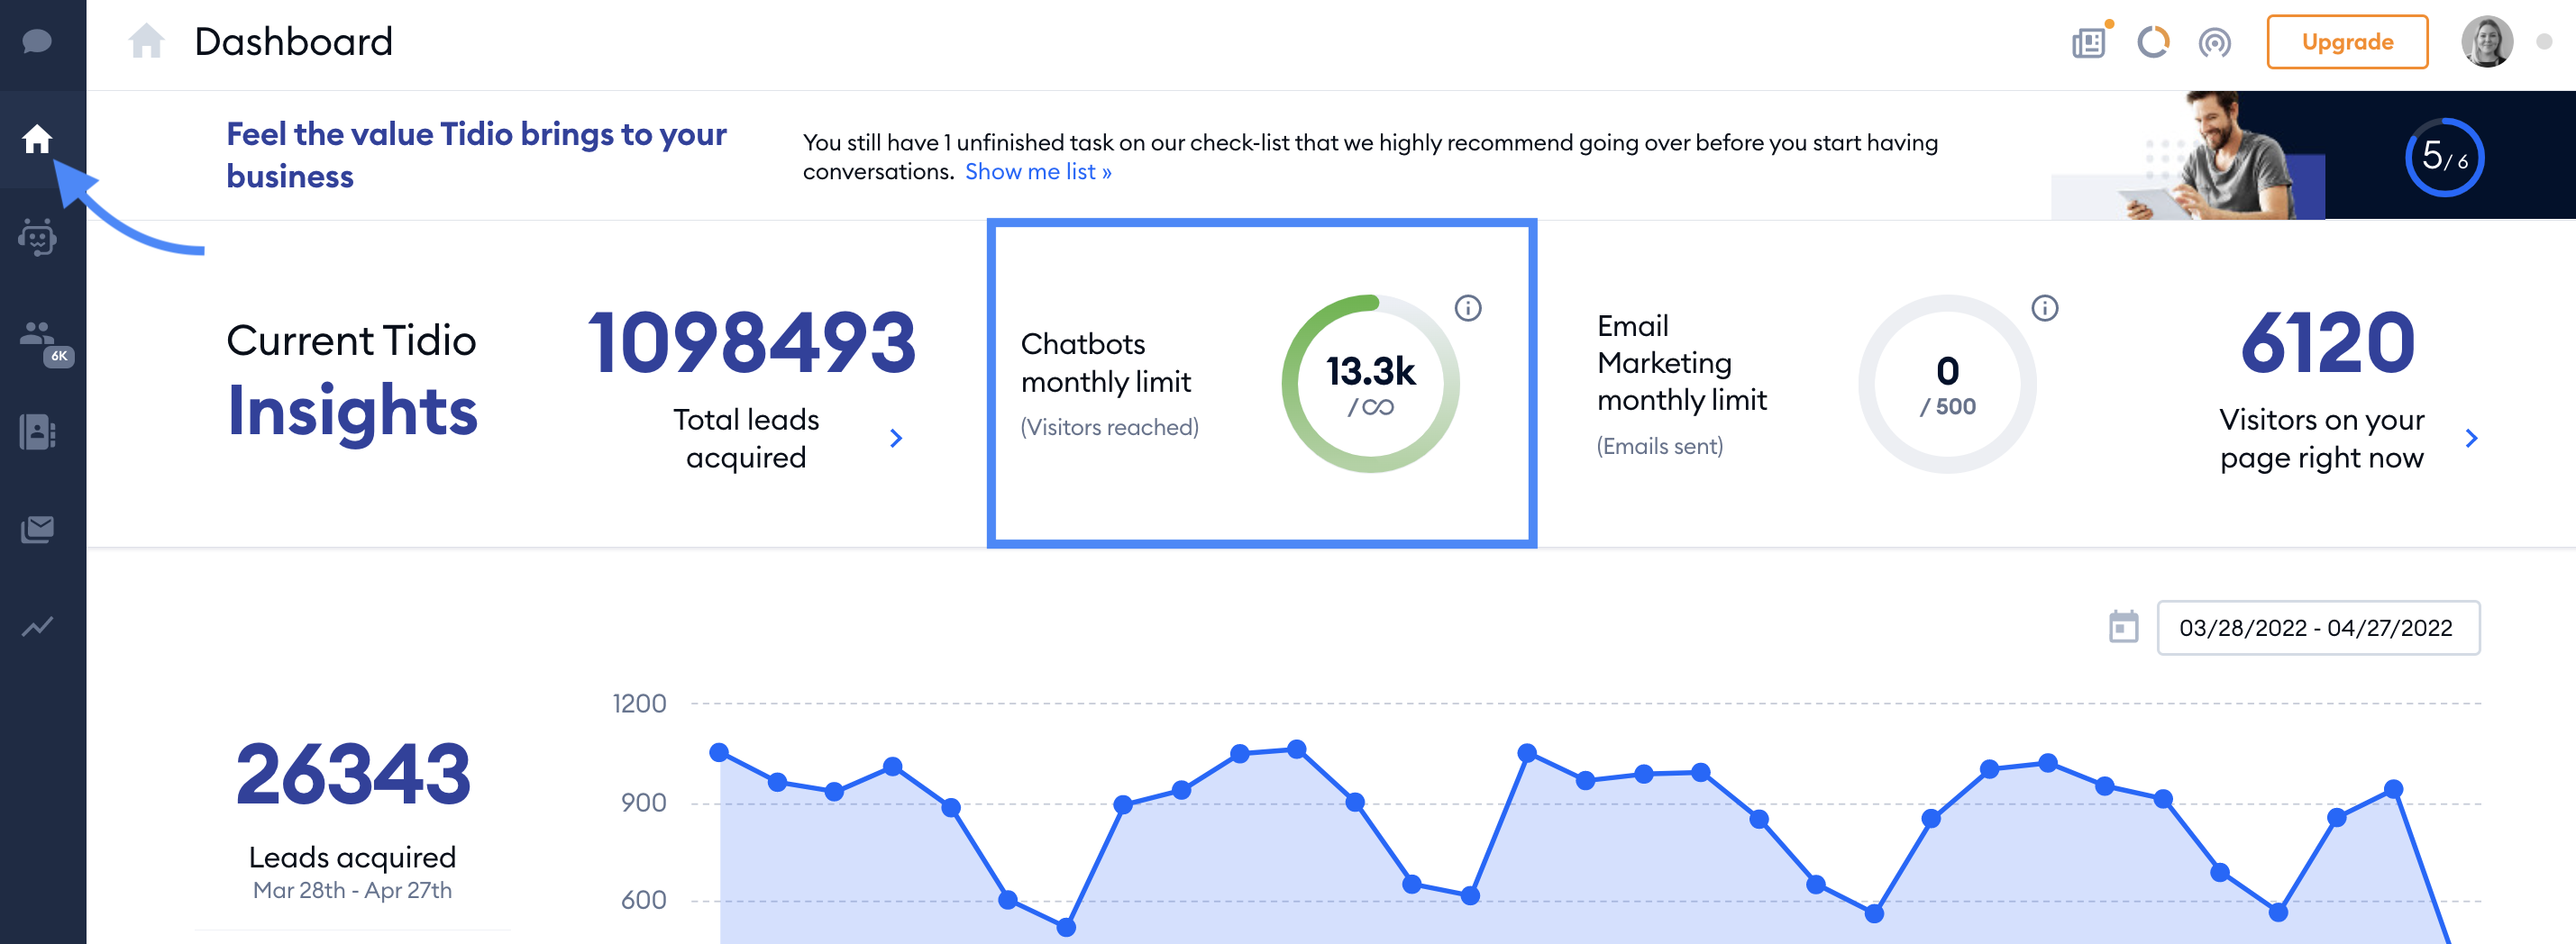Screen dimensions: 2576x944
Task: Open usage stats via the donut chart icon
Action: (2152, 42)
